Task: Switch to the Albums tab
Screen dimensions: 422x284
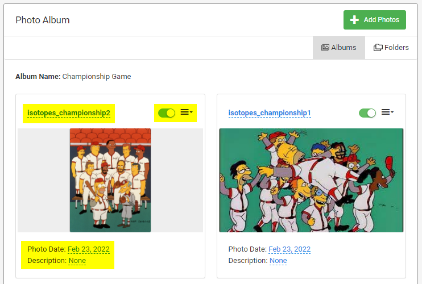Action: click(339, 48)
